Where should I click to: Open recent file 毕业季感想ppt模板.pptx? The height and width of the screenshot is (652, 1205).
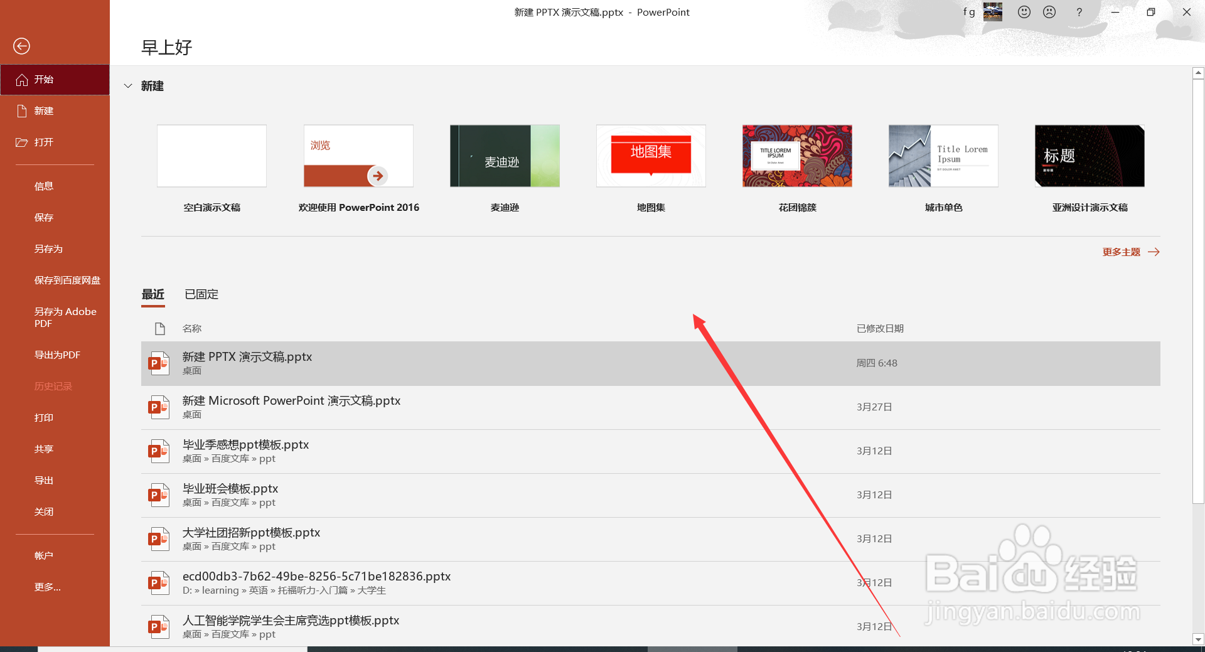click(x=651, y=451)
